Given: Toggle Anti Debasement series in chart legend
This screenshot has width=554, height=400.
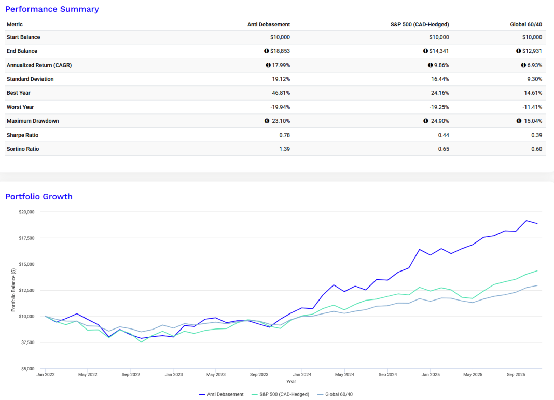Looking at the screenshot, I should tap(221, 394).
